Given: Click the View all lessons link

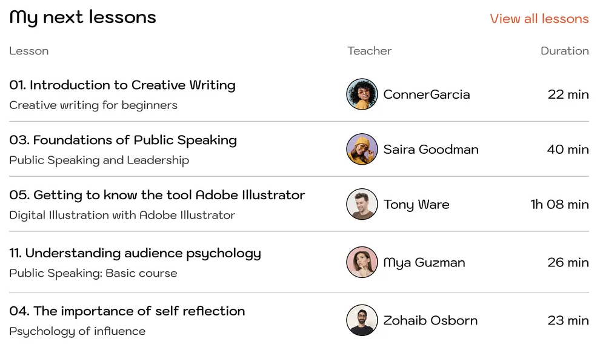Looking at the screenshot, I should pyautogui.click(x=539, y=19).
